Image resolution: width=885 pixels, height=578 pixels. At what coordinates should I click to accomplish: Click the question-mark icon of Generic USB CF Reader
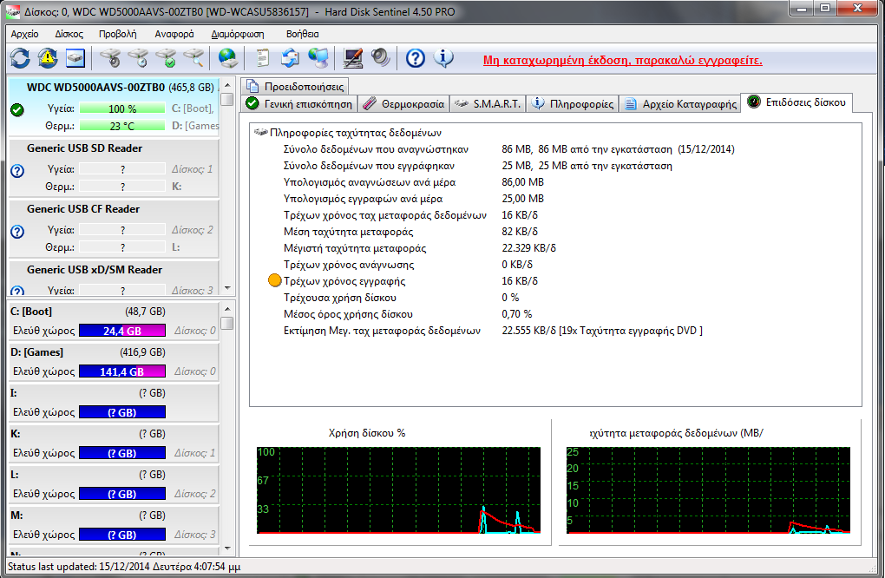click(x=17, y=232)
